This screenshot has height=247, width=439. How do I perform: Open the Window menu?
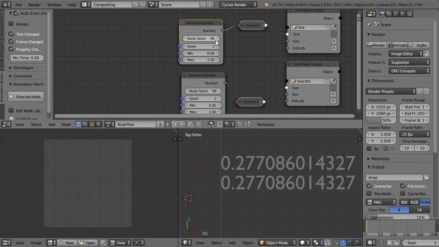pyautogui.click(x=54, y=5)
